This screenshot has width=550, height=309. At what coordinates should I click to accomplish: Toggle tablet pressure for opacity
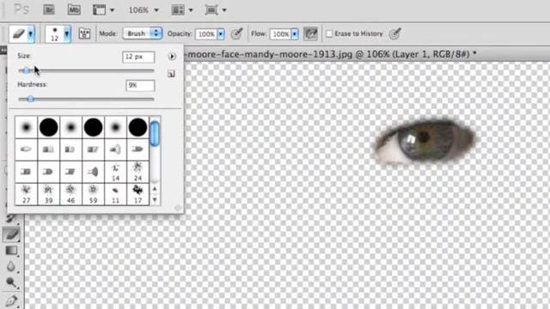point(237,33)
